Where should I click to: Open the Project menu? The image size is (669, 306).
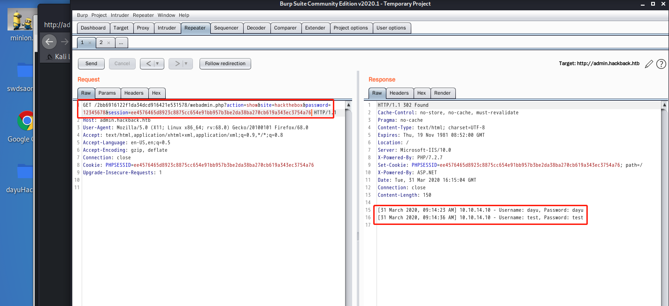pos(99,15)
